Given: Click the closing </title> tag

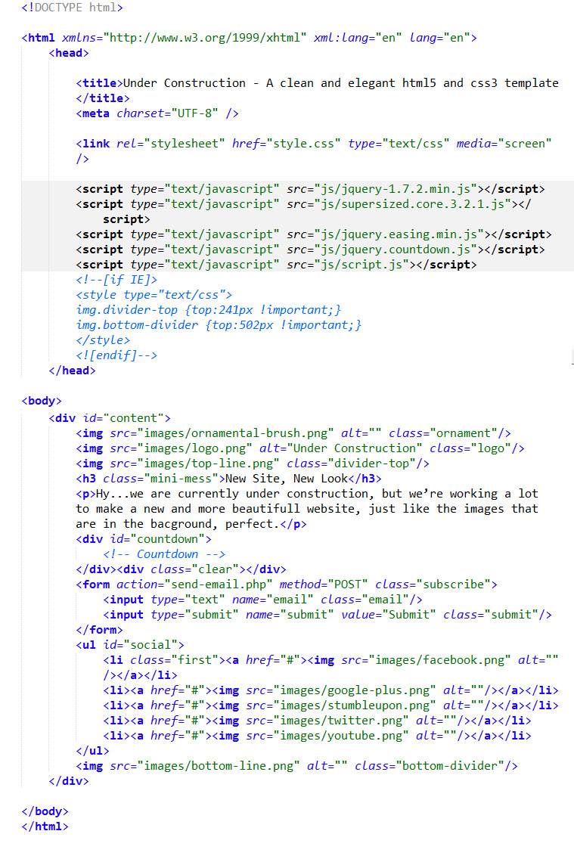Looking at the screenshot, I should (x=103, y=98).
